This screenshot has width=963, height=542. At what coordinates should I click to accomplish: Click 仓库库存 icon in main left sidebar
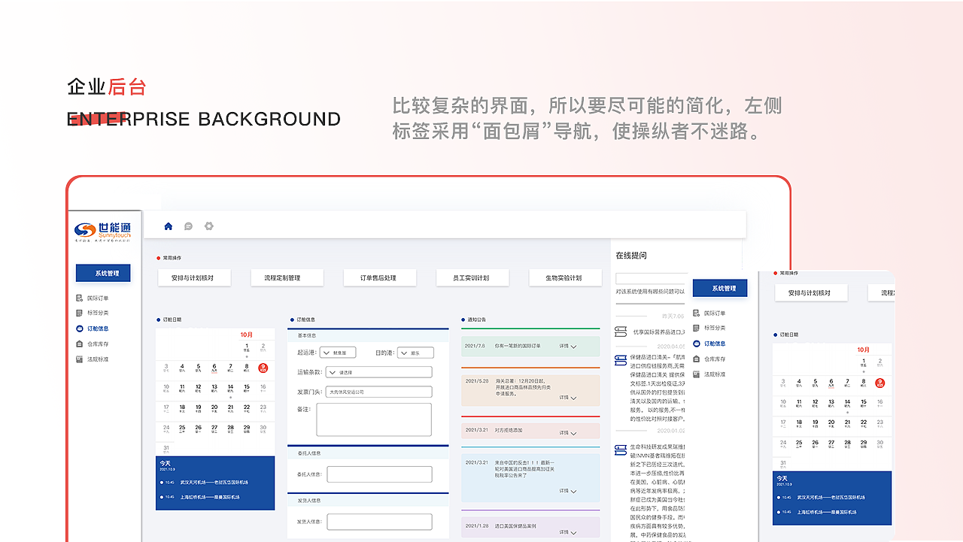click(x=80, y=344)
